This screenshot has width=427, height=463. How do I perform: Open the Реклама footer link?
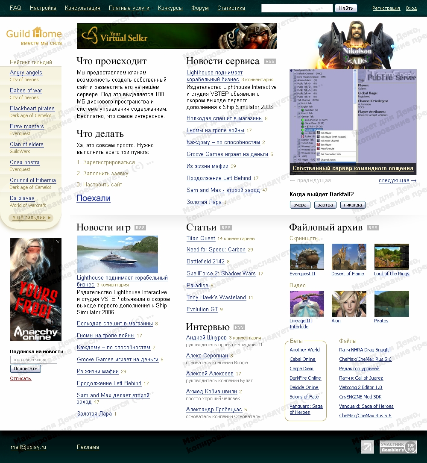point(88,447)
